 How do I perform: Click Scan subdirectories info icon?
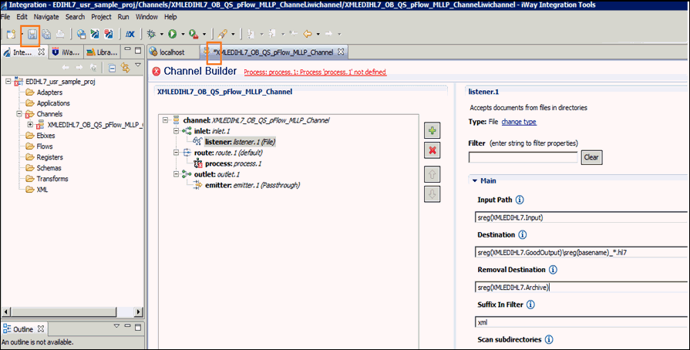549,339
